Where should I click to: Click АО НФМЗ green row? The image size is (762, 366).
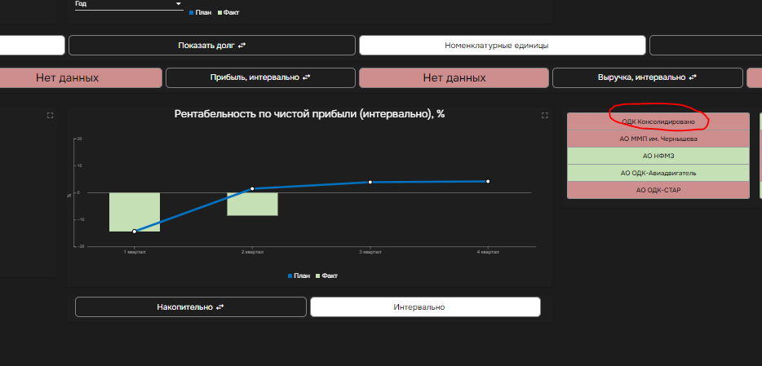point(658,156)
